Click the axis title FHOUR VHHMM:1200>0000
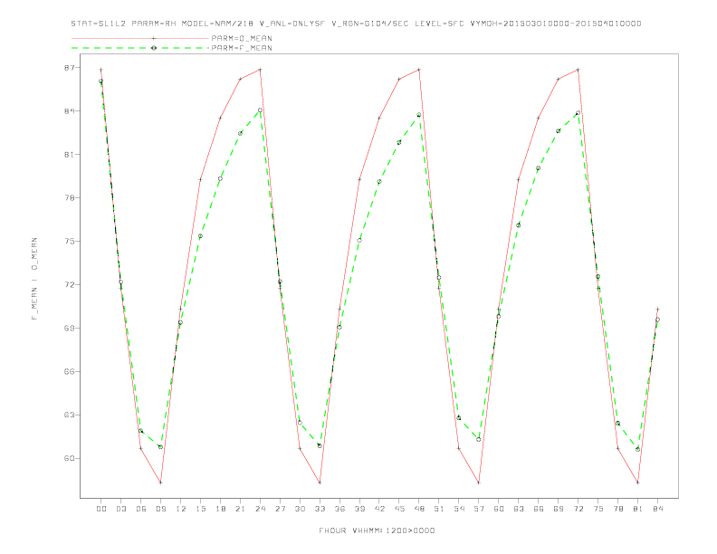The image size is (717, 554). pos(377,530)
